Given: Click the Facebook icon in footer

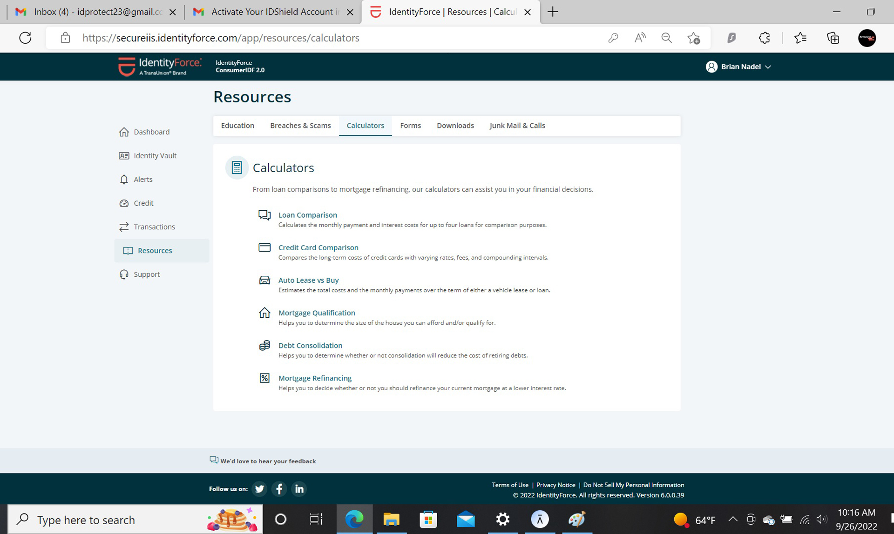Looking at the screenshot, I should tap(279, 489).
